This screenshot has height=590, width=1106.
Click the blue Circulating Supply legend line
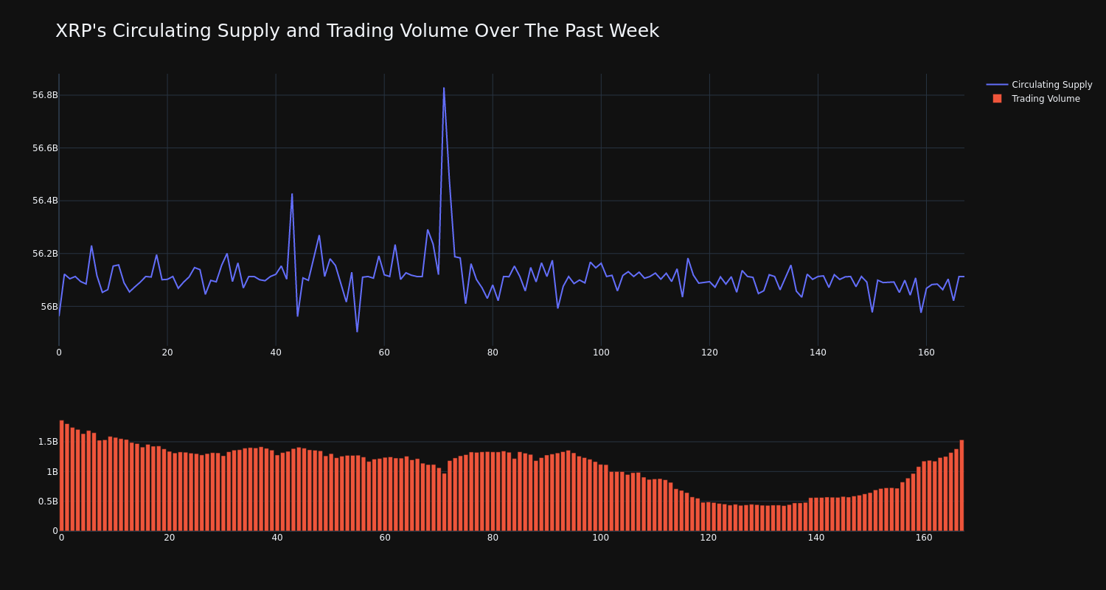point(997,85)
